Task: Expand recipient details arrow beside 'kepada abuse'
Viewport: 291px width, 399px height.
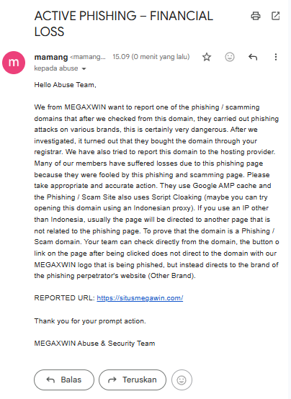Action: click(x=84, y=68)
